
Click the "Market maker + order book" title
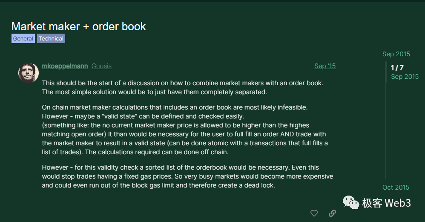point(79,26)
